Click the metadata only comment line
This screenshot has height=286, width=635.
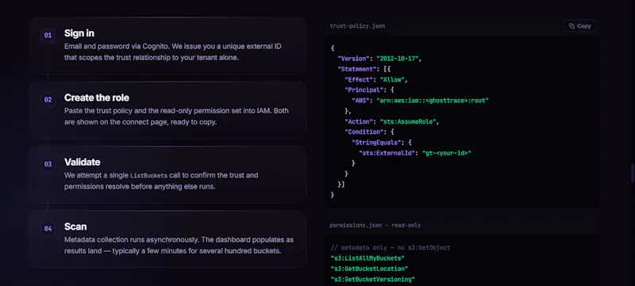pyautogui.click(x=390, y=248)
